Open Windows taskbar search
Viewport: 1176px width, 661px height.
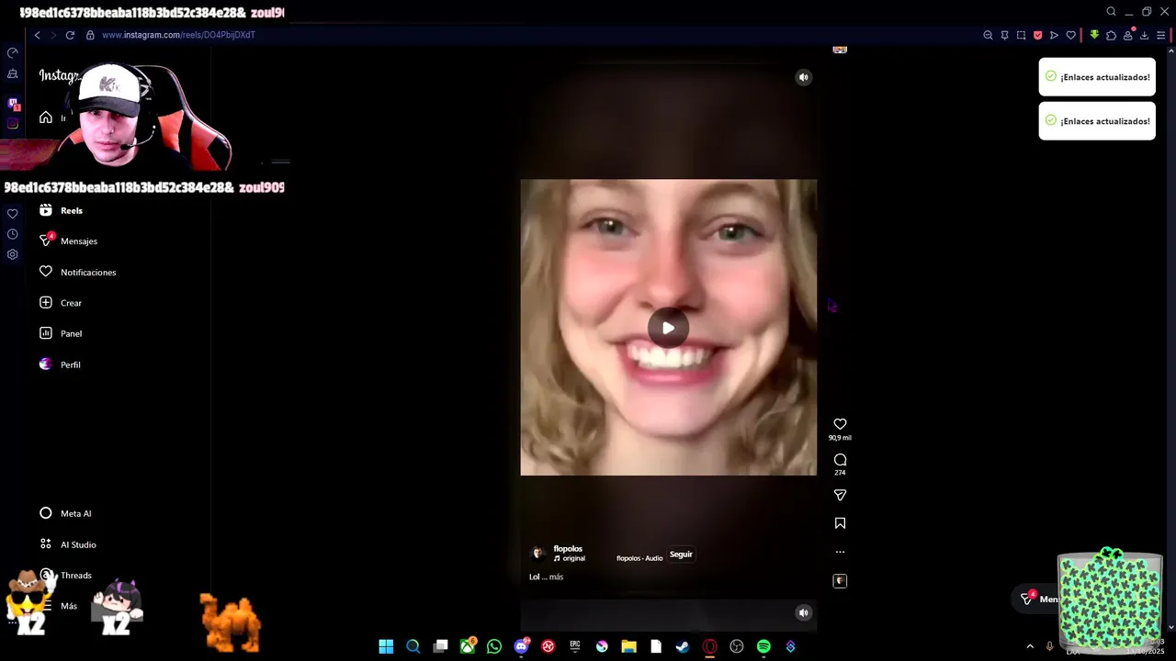413,646
